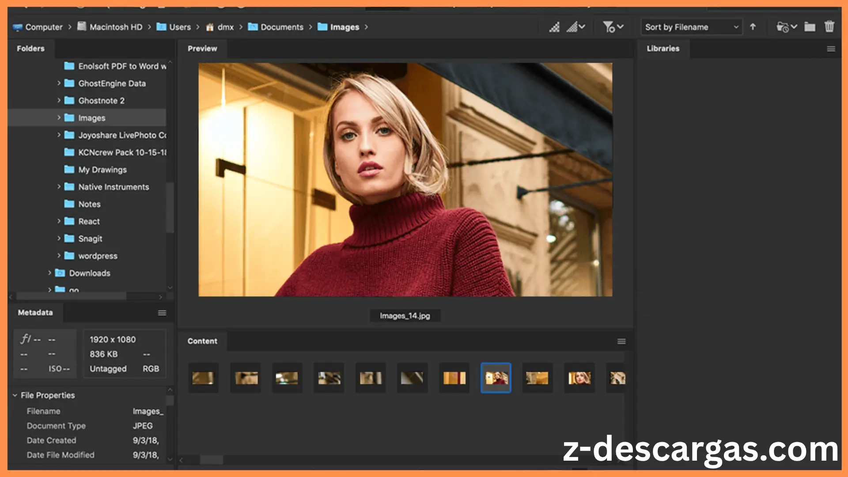The width and height of the screenshot is (848, 477).
Task: Go to dmx home in path bar
Action: point(220,27)
